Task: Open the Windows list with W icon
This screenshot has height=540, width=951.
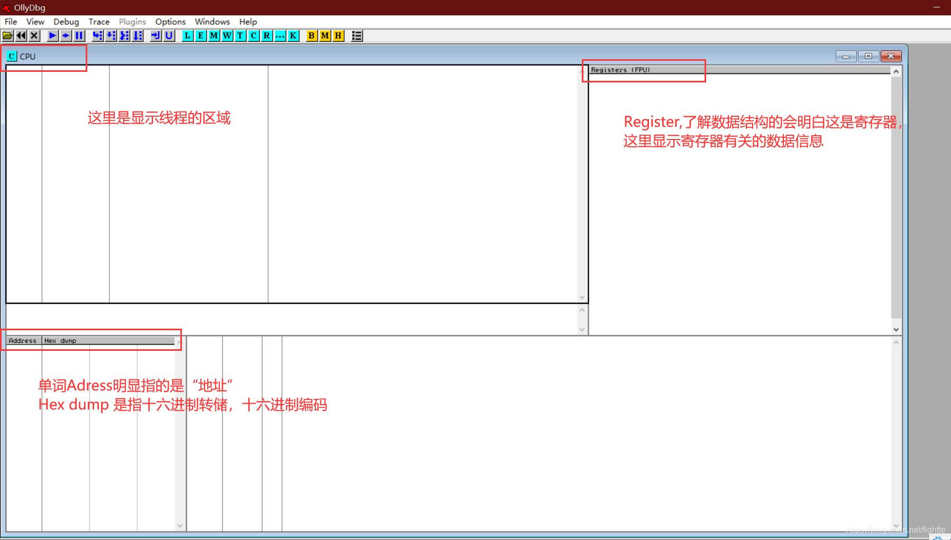Action: pos(227,36)
